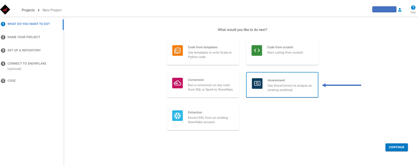Choose the Extraction card title
Screen dimensions: 418x166
195,112
